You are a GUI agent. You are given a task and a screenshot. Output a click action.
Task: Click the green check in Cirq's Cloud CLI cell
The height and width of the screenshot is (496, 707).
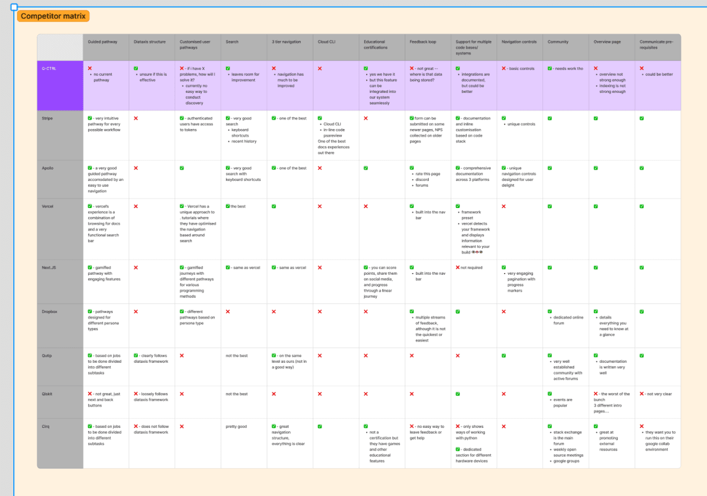(x=320, y=426)
